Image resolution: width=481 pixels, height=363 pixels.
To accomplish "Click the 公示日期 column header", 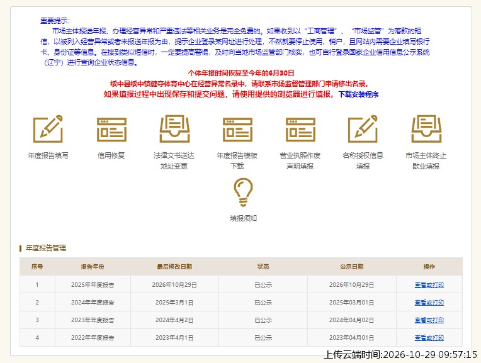I will (x=351, y=267).
